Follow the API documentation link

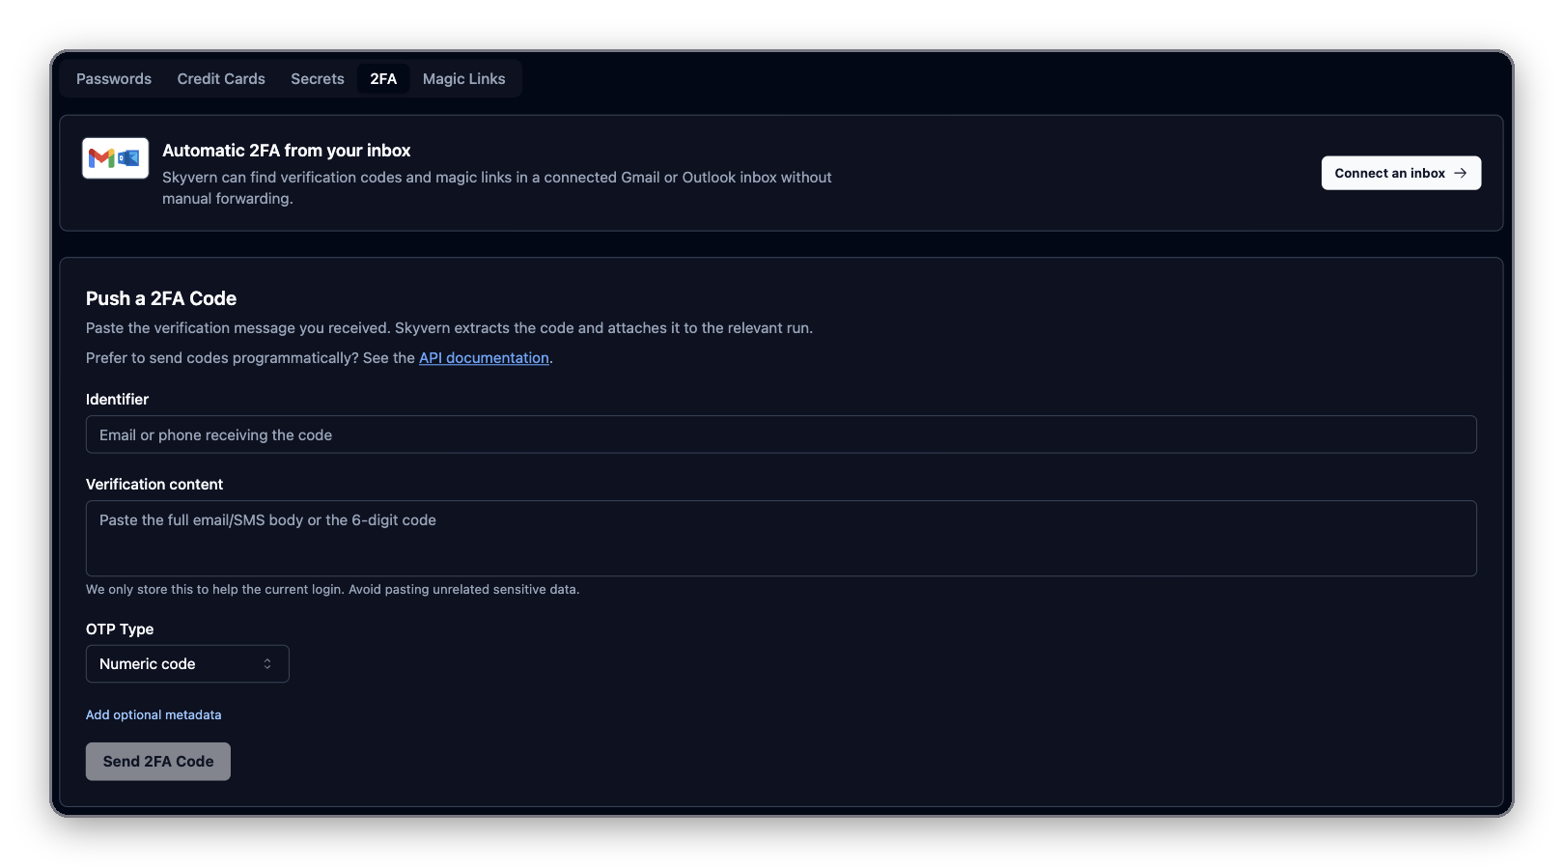coord(484,358)
